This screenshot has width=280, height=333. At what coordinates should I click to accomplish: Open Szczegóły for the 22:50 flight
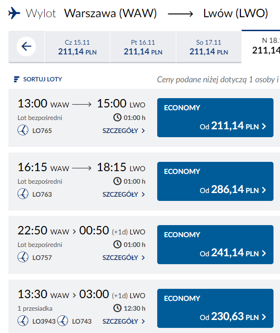tap(123, 257)
